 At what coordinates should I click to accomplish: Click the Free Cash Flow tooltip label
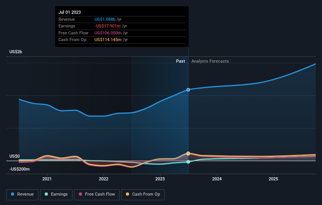[73, 33]
